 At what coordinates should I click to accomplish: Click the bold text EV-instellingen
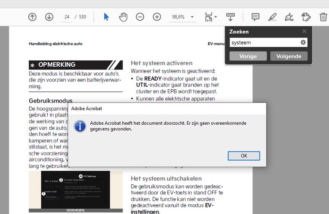[172, 209]
